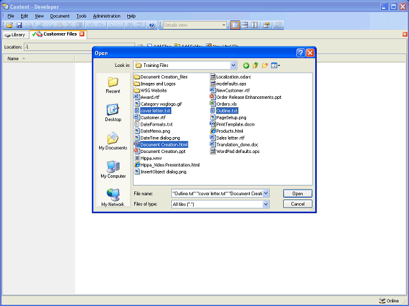Click the Category wsglogo.gif file icon
Image resolution: width=409 pixels, height=306 pixels.
[x=137, y=104]
